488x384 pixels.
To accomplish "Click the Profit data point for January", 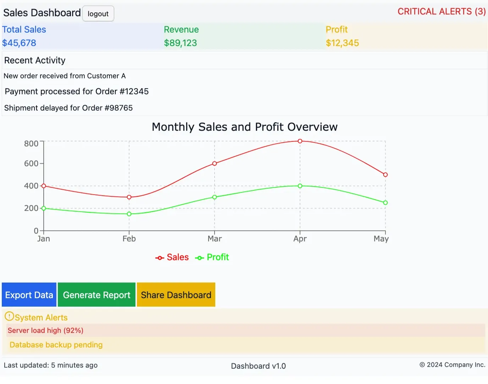I will pyautogui.click(x=44, y=208).
